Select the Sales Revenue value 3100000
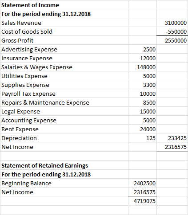The height and width of the screenshot is (215, 188). (176, 23)
